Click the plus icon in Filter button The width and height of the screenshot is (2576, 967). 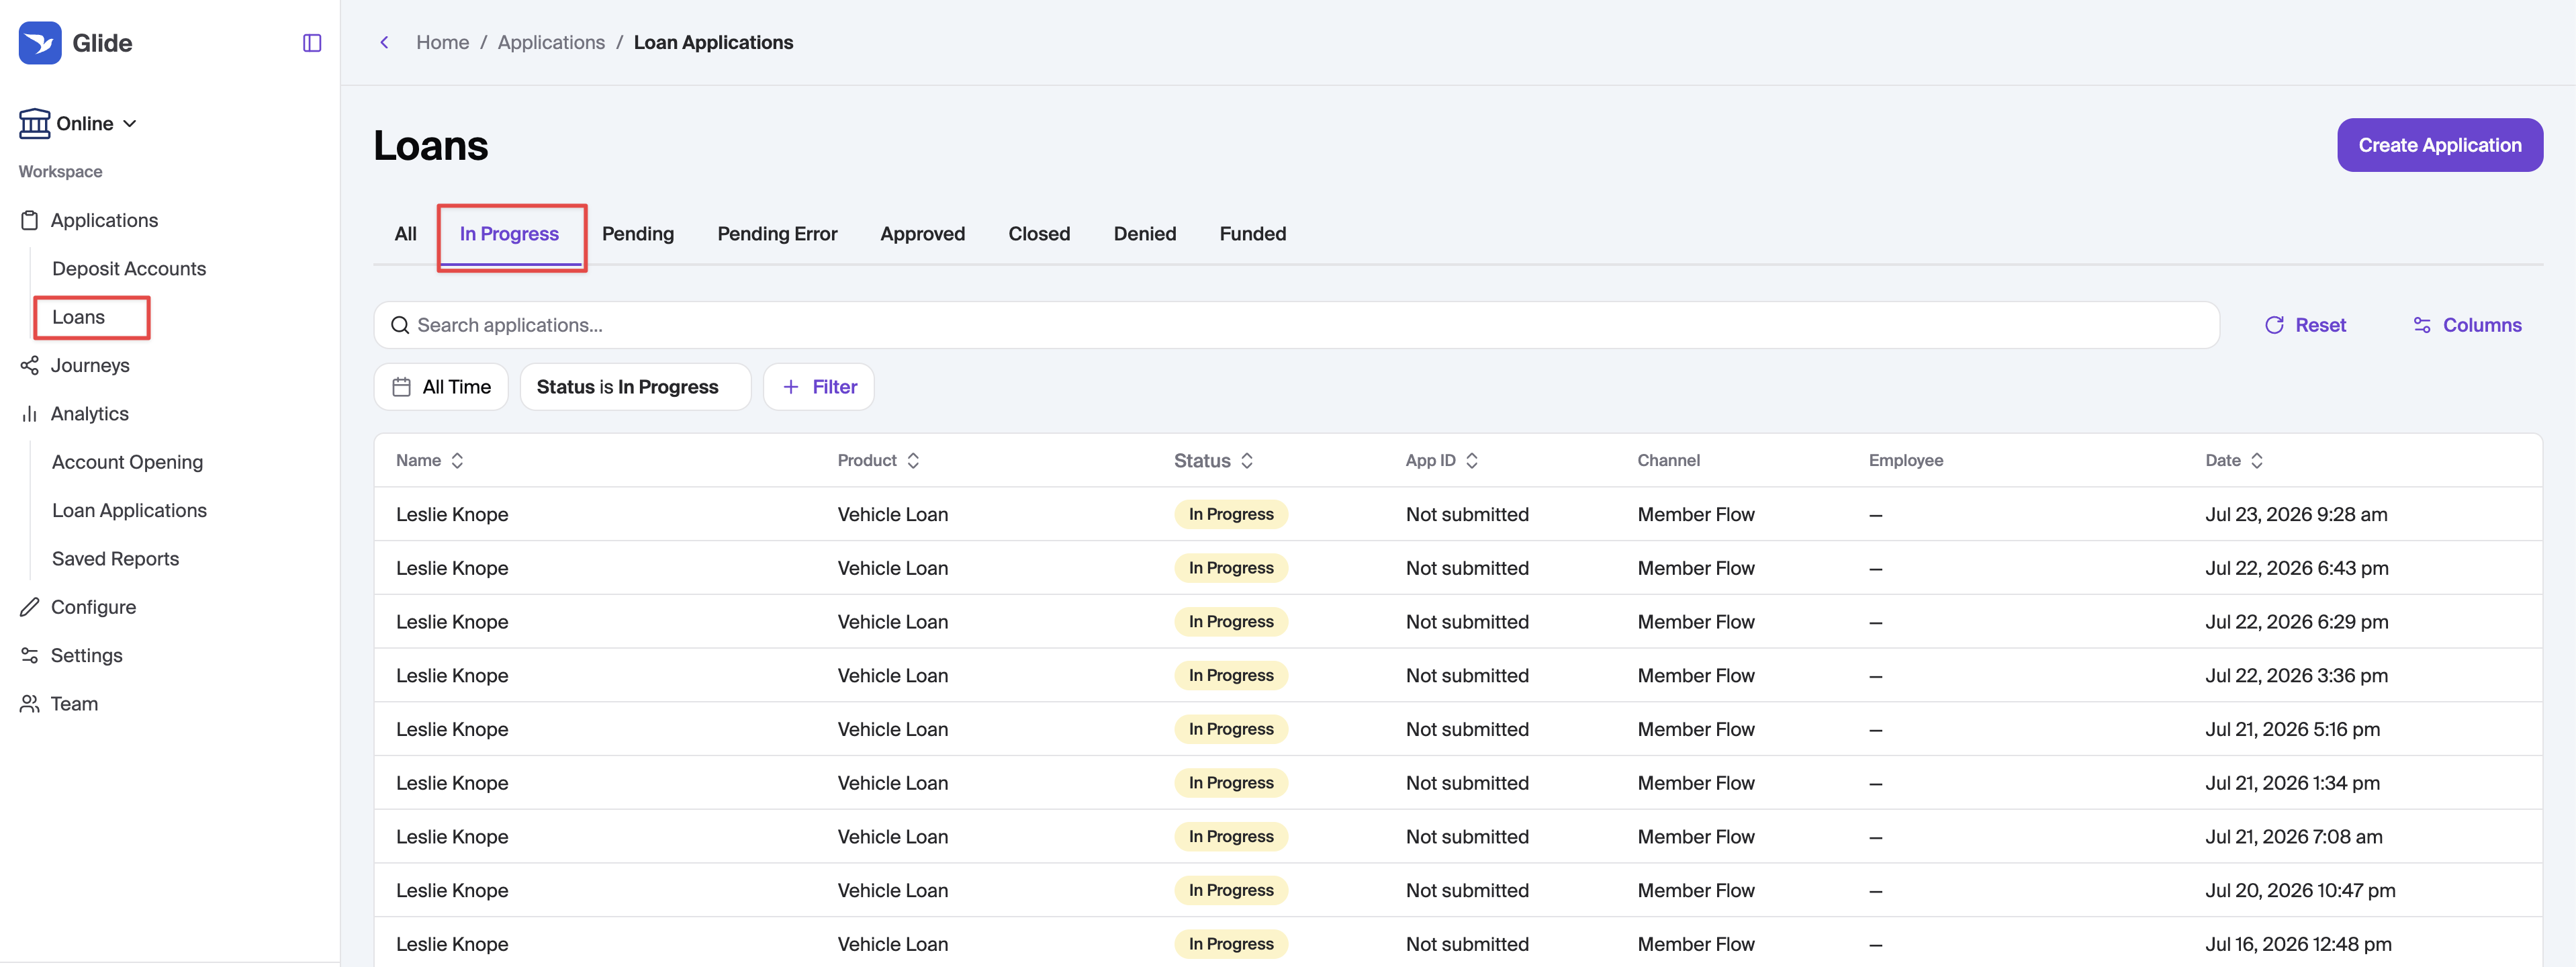pyautogui.click(x=791, y=387)
